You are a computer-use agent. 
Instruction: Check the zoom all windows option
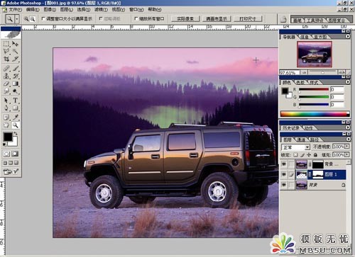(136, 18)
